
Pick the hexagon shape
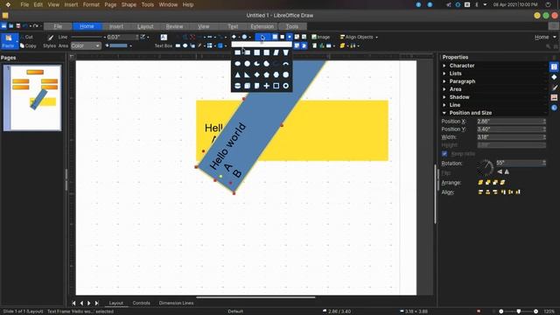click(276, 74)
